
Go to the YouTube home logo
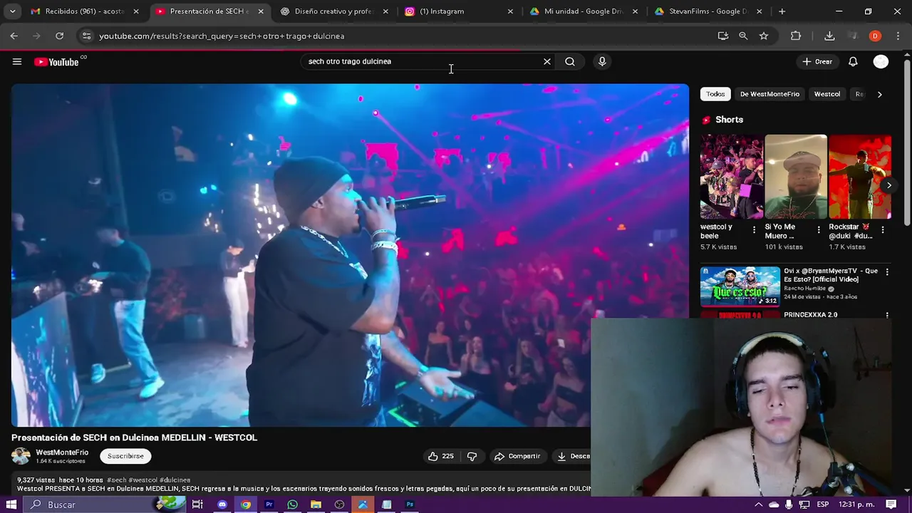pos(56,62)
